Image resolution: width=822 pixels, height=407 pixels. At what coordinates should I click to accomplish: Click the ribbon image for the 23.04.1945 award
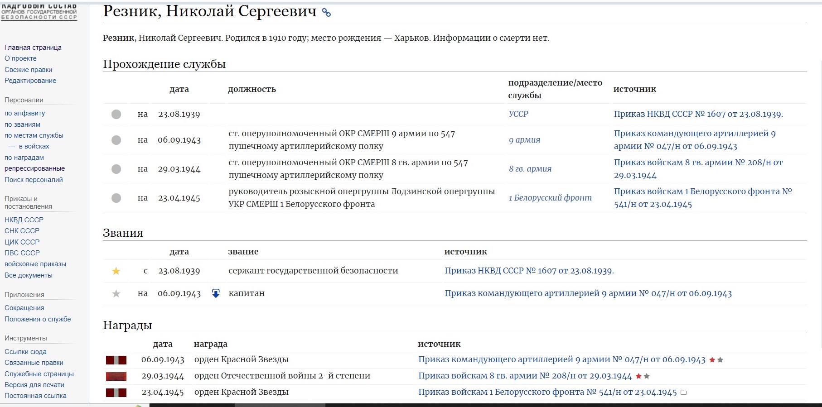[x=116, y=393]
